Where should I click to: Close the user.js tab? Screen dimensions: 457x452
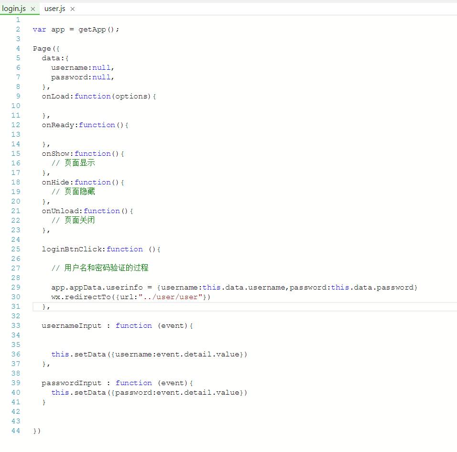coord(72,9)
